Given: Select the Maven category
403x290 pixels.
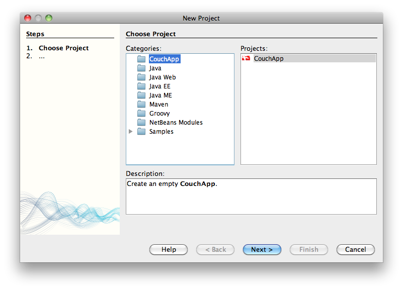Looking at the screenshot, I should [x=158, y=105].
